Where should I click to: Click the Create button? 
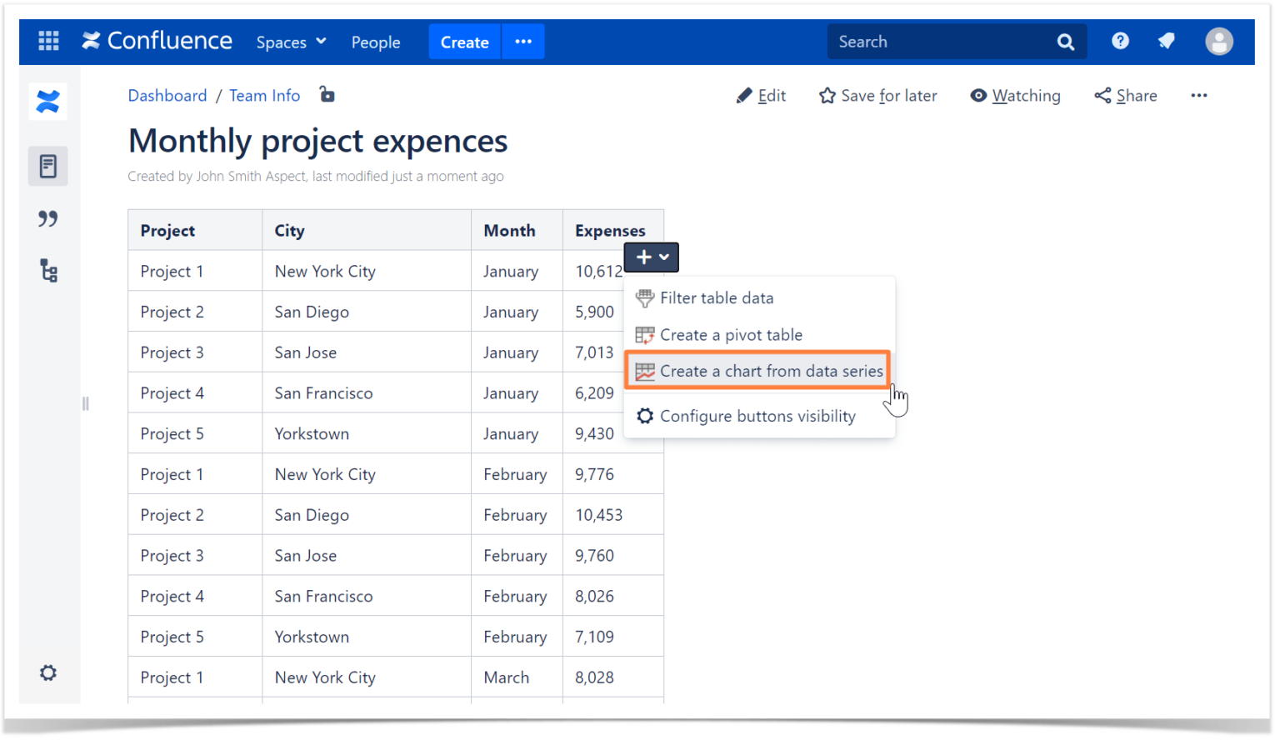click(x=464, y=42)
